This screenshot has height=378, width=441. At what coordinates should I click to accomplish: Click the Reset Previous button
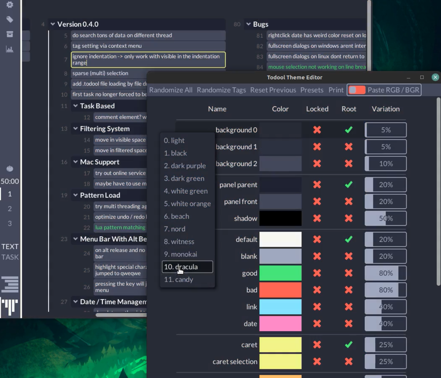[273, 90]
